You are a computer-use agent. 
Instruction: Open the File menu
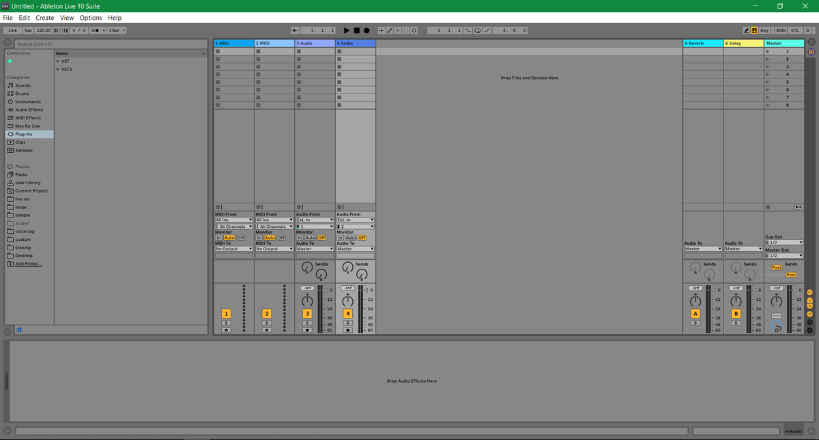click(8, 18)
